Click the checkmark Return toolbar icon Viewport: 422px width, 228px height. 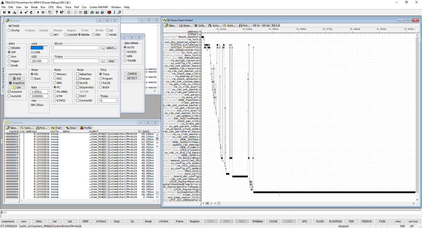[x=26, y=12]
